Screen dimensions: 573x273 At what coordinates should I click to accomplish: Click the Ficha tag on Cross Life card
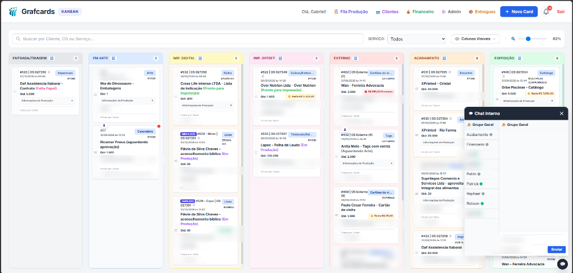tap(228, 73)
